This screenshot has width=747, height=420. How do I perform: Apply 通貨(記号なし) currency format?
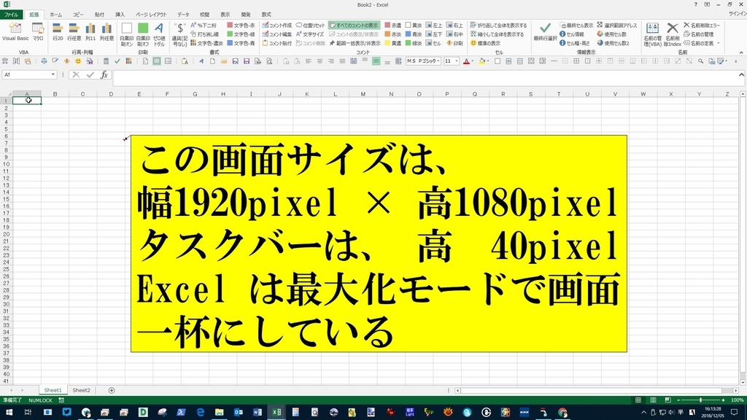point(179,34)
